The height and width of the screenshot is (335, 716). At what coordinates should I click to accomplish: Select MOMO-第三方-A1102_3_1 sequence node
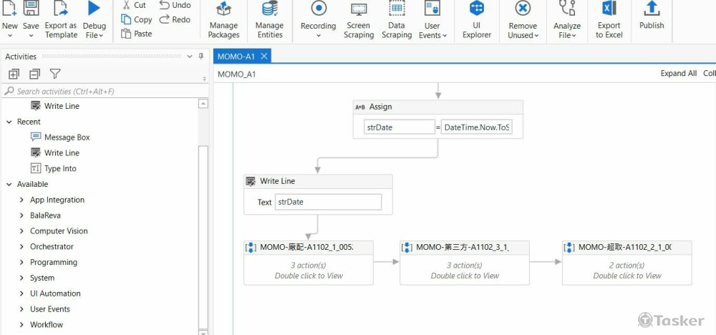coord(465,263)
